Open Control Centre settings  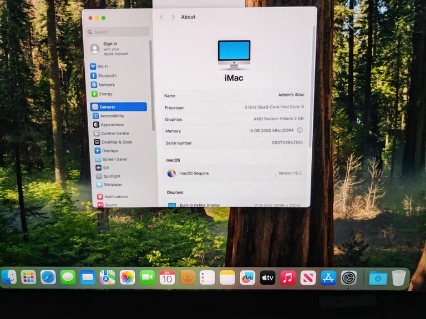111,133
